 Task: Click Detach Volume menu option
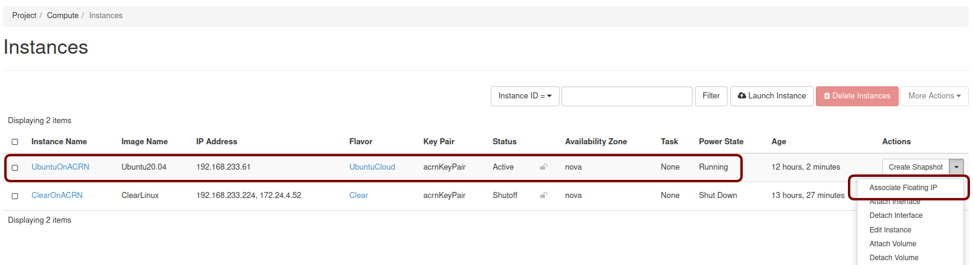pyautogui.click(x=894, y=258)
